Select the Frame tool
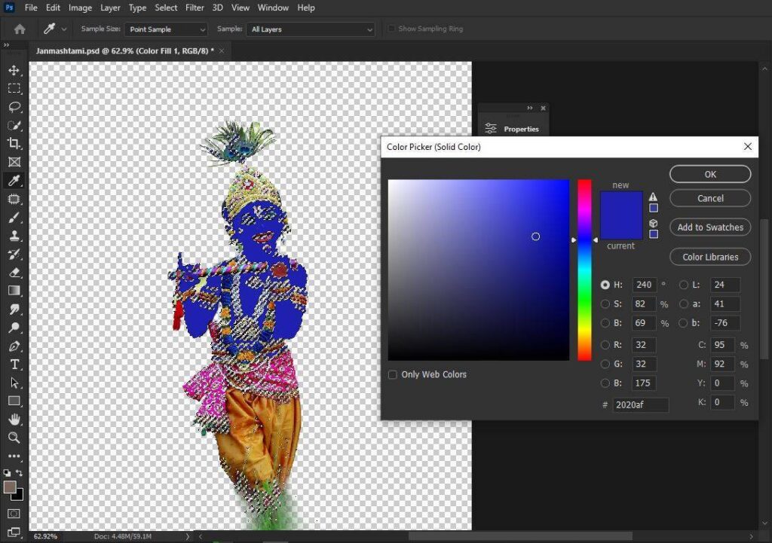The height and width of the screenshot is (543, 772). [x=14, y=162]
